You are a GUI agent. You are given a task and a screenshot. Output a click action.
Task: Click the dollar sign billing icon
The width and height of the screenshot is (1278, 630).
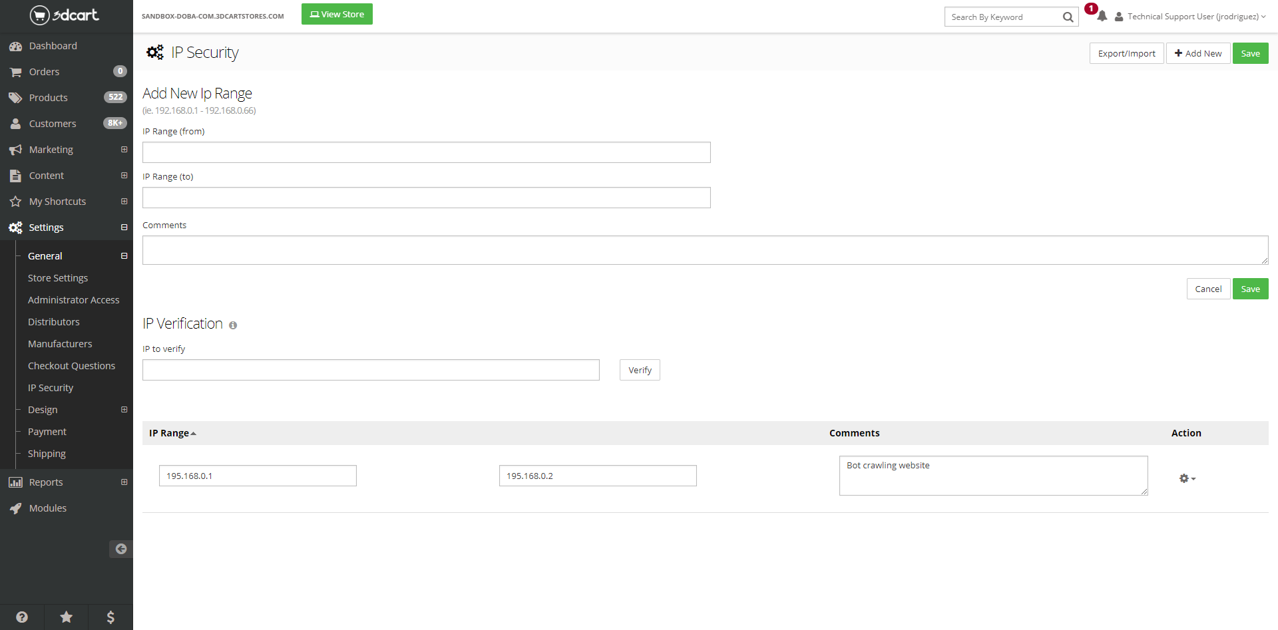click(x=110, y=617)
